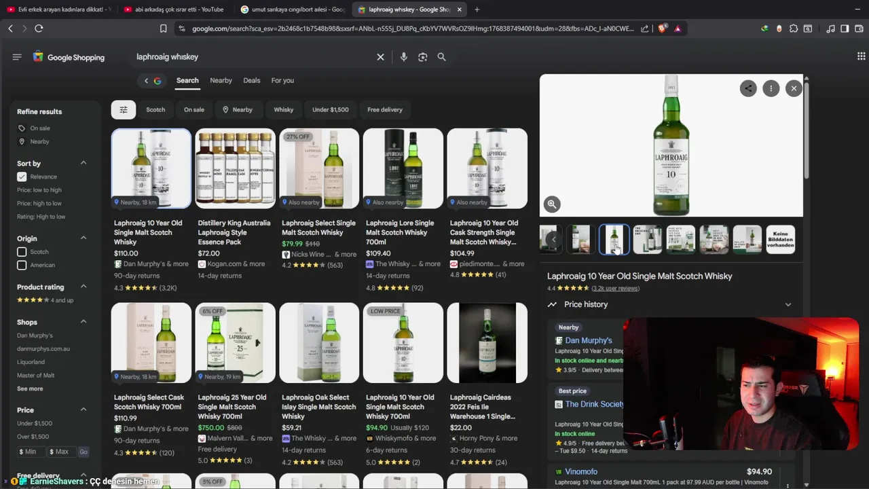869x489 pixels.
Task: Open Brave Shields lion icon
Action: 663,29
